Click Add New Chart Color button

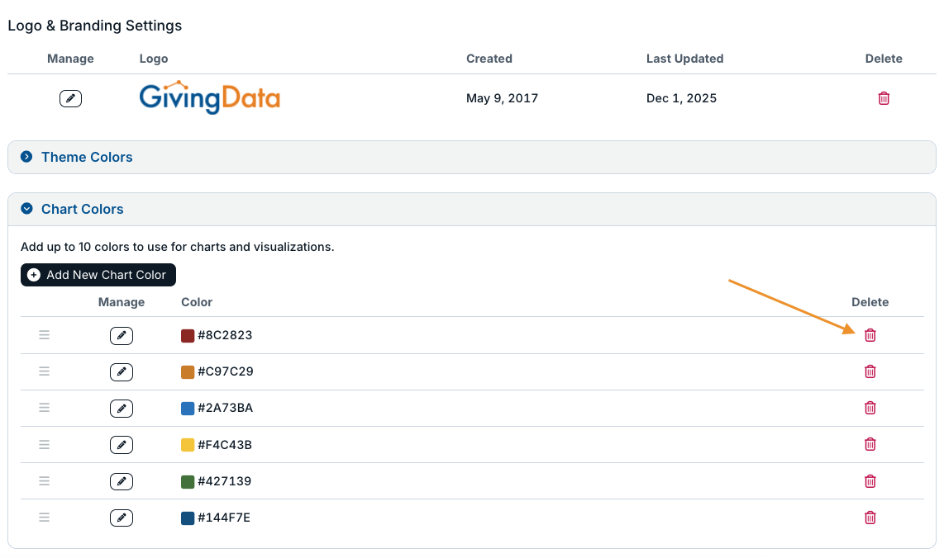coord(98,275)
